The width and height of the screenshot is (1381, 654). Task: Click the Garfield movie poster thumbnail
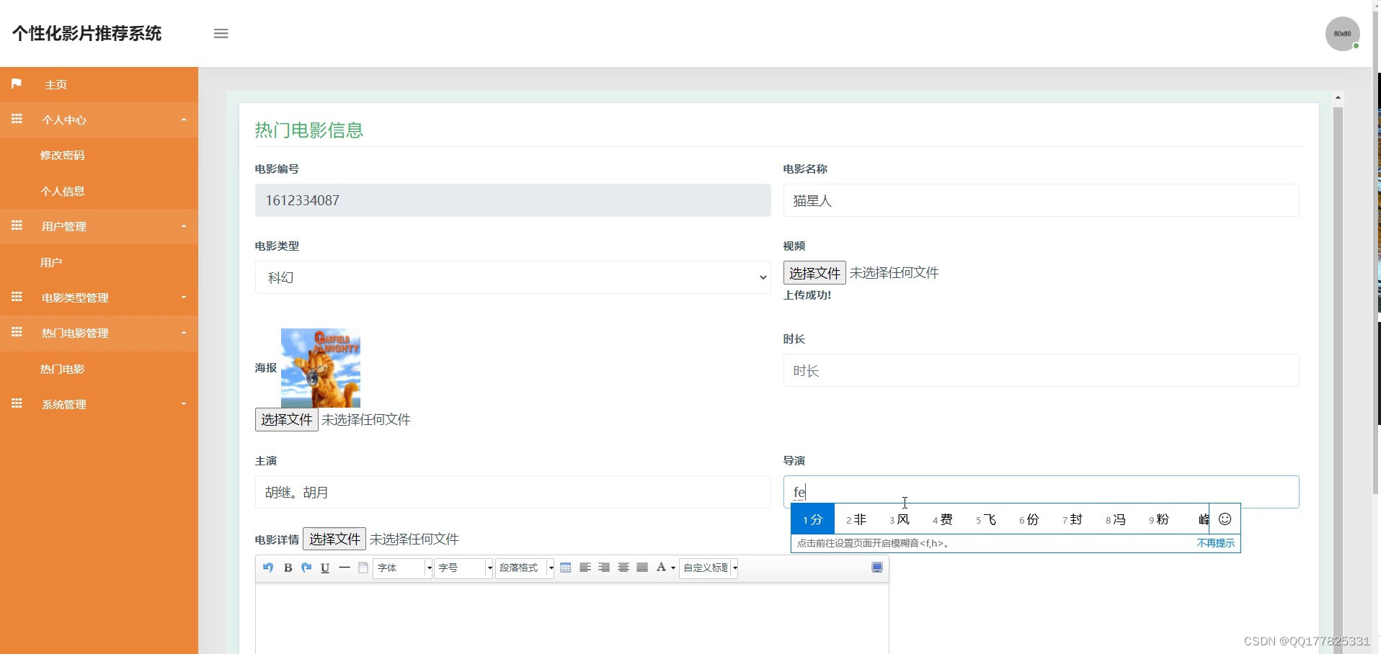pos(321,368)
